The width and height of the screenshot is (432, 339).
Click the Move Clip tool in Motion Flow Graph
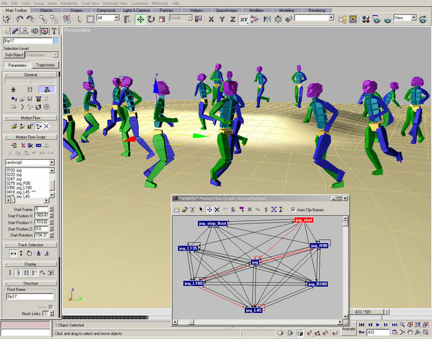pos(210,210)
